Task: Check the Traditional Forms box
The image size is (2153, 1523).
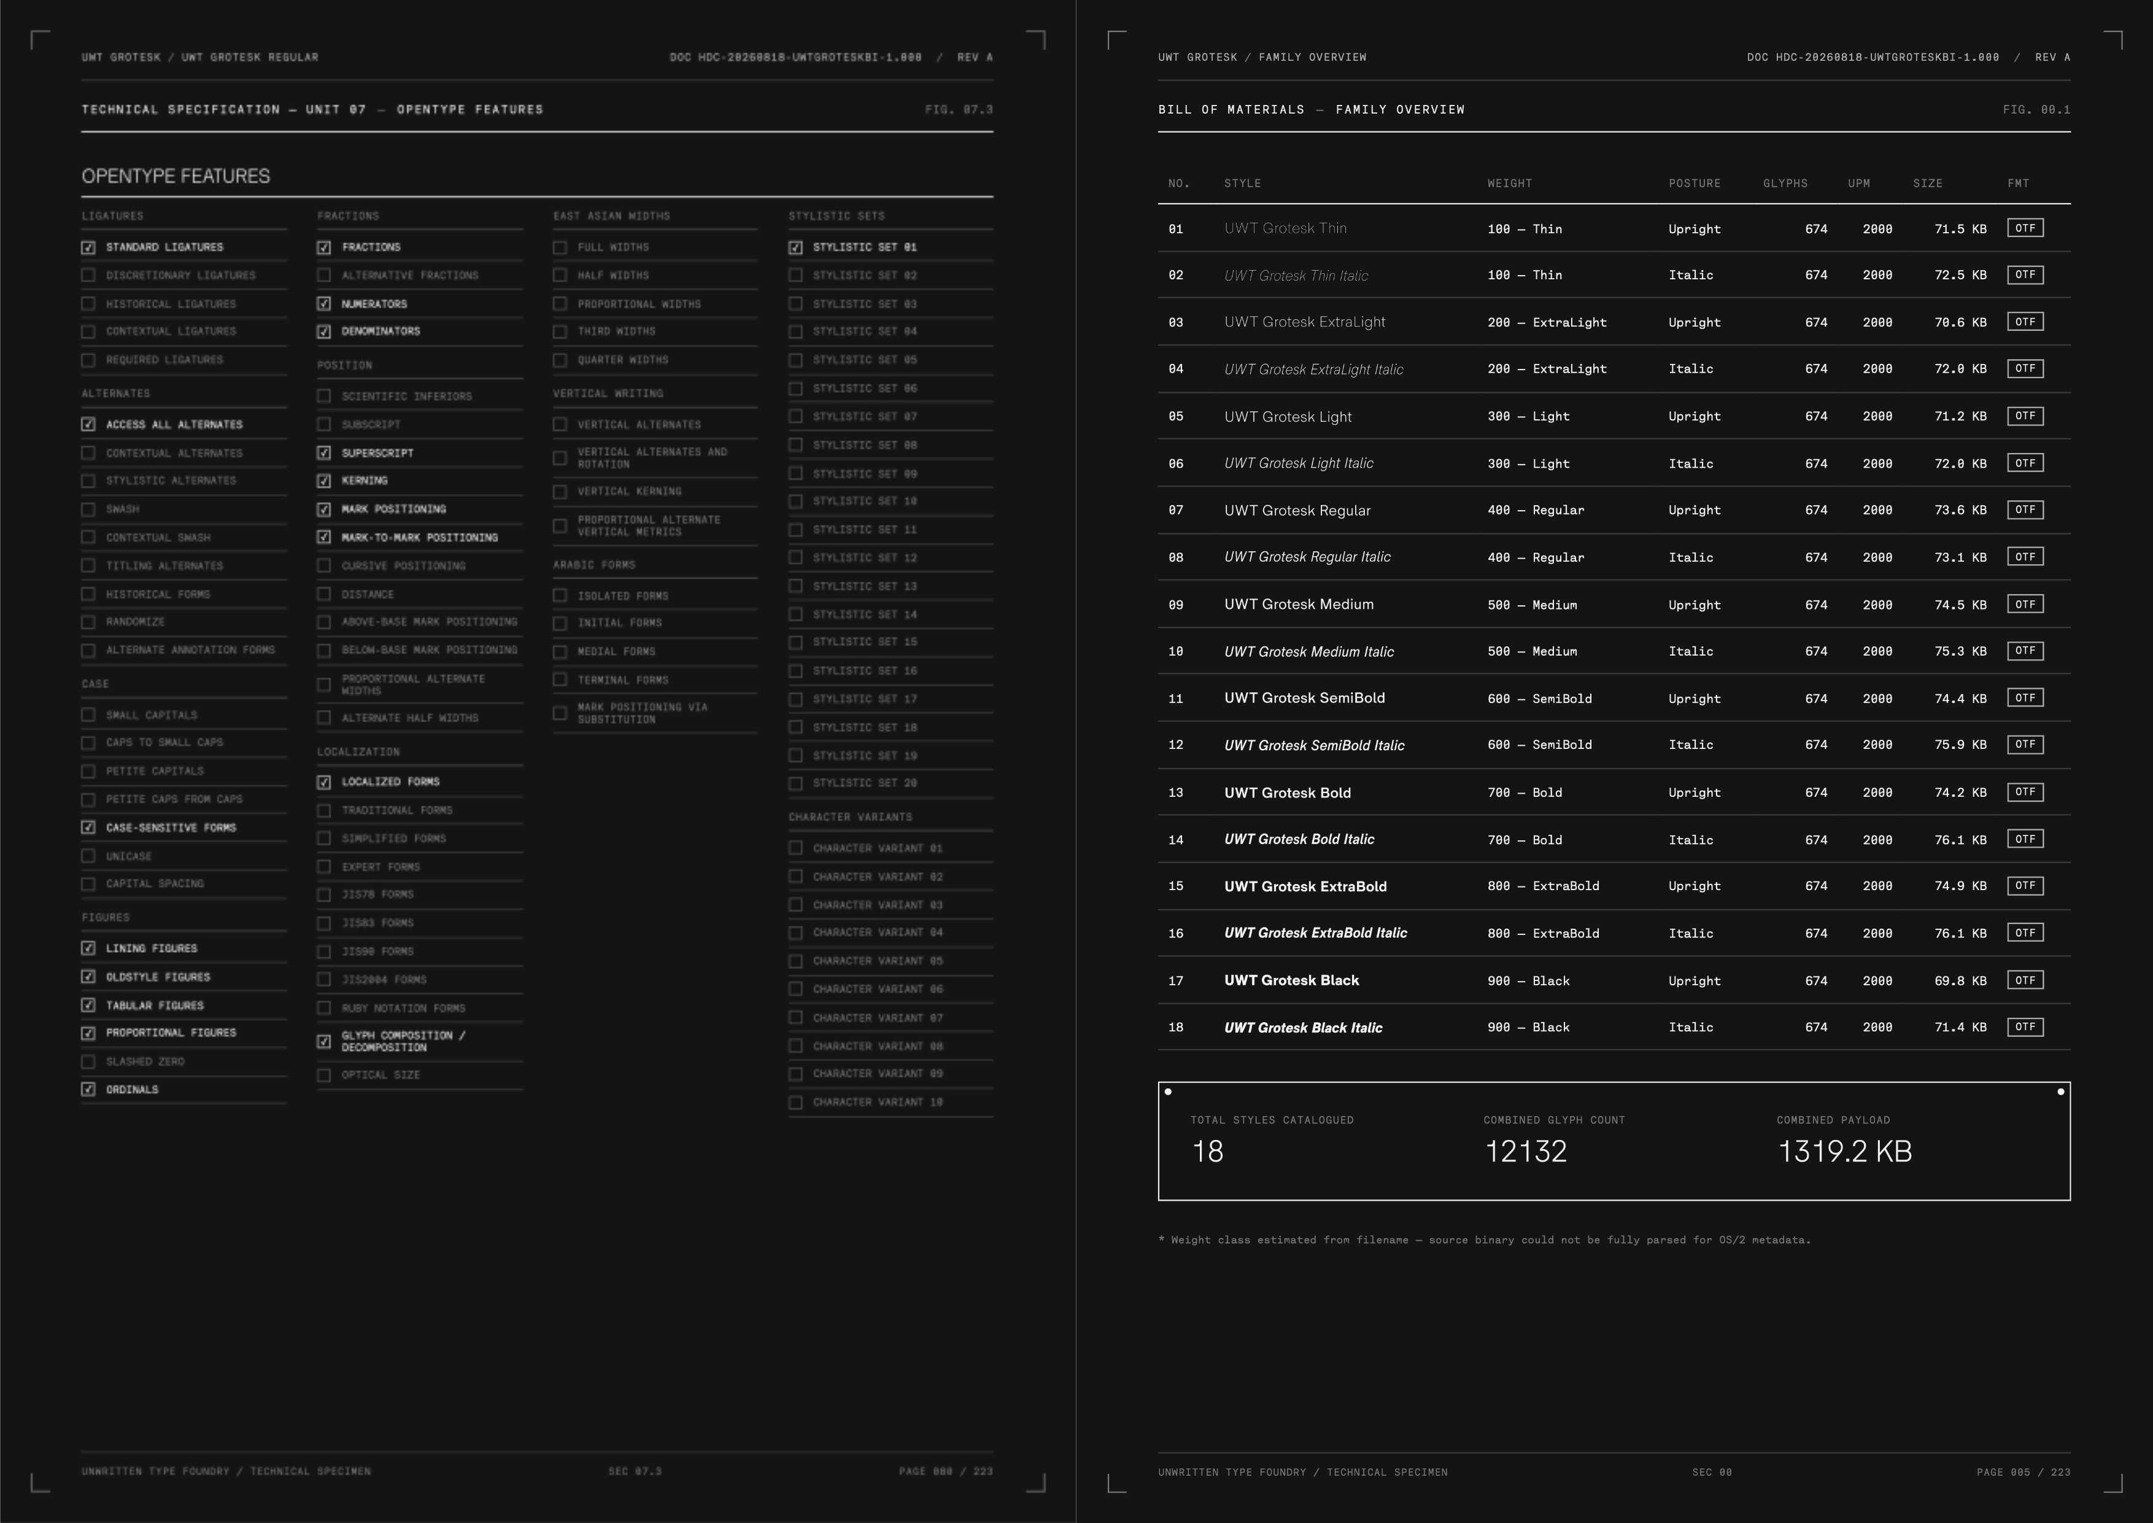Action: click(x=323, y=810)
